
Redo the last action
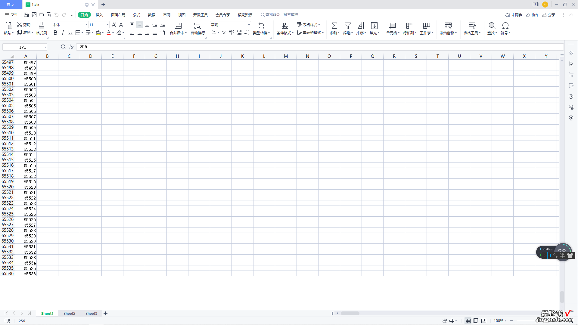(64, 15)
